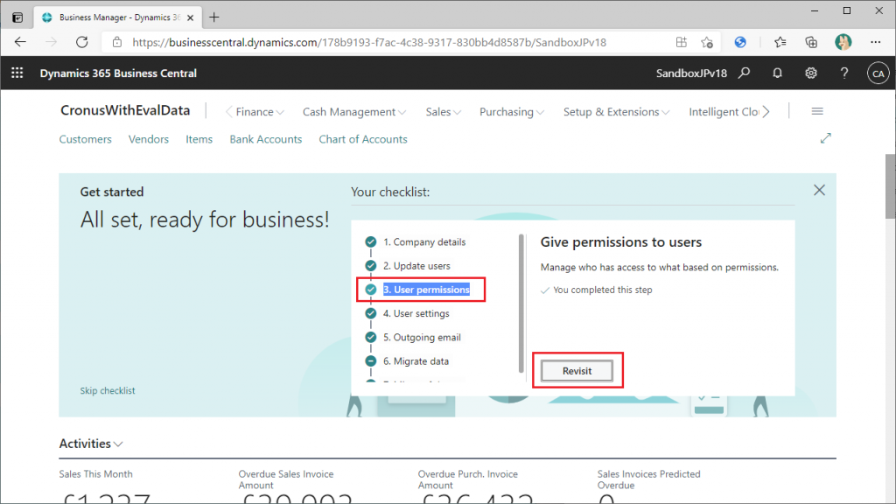Reload the page with the refresh icon
This screenshot has width=896, height=504.
[x=82, y=42]
